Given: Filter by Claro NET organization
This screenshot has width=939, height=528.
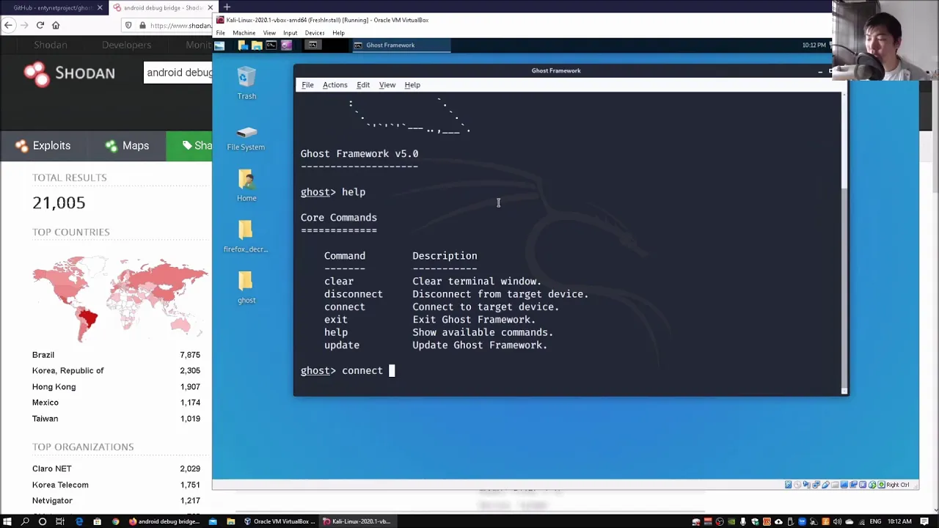Looking at the screenshot, I should pyautogui.click(x=51, y=469).
